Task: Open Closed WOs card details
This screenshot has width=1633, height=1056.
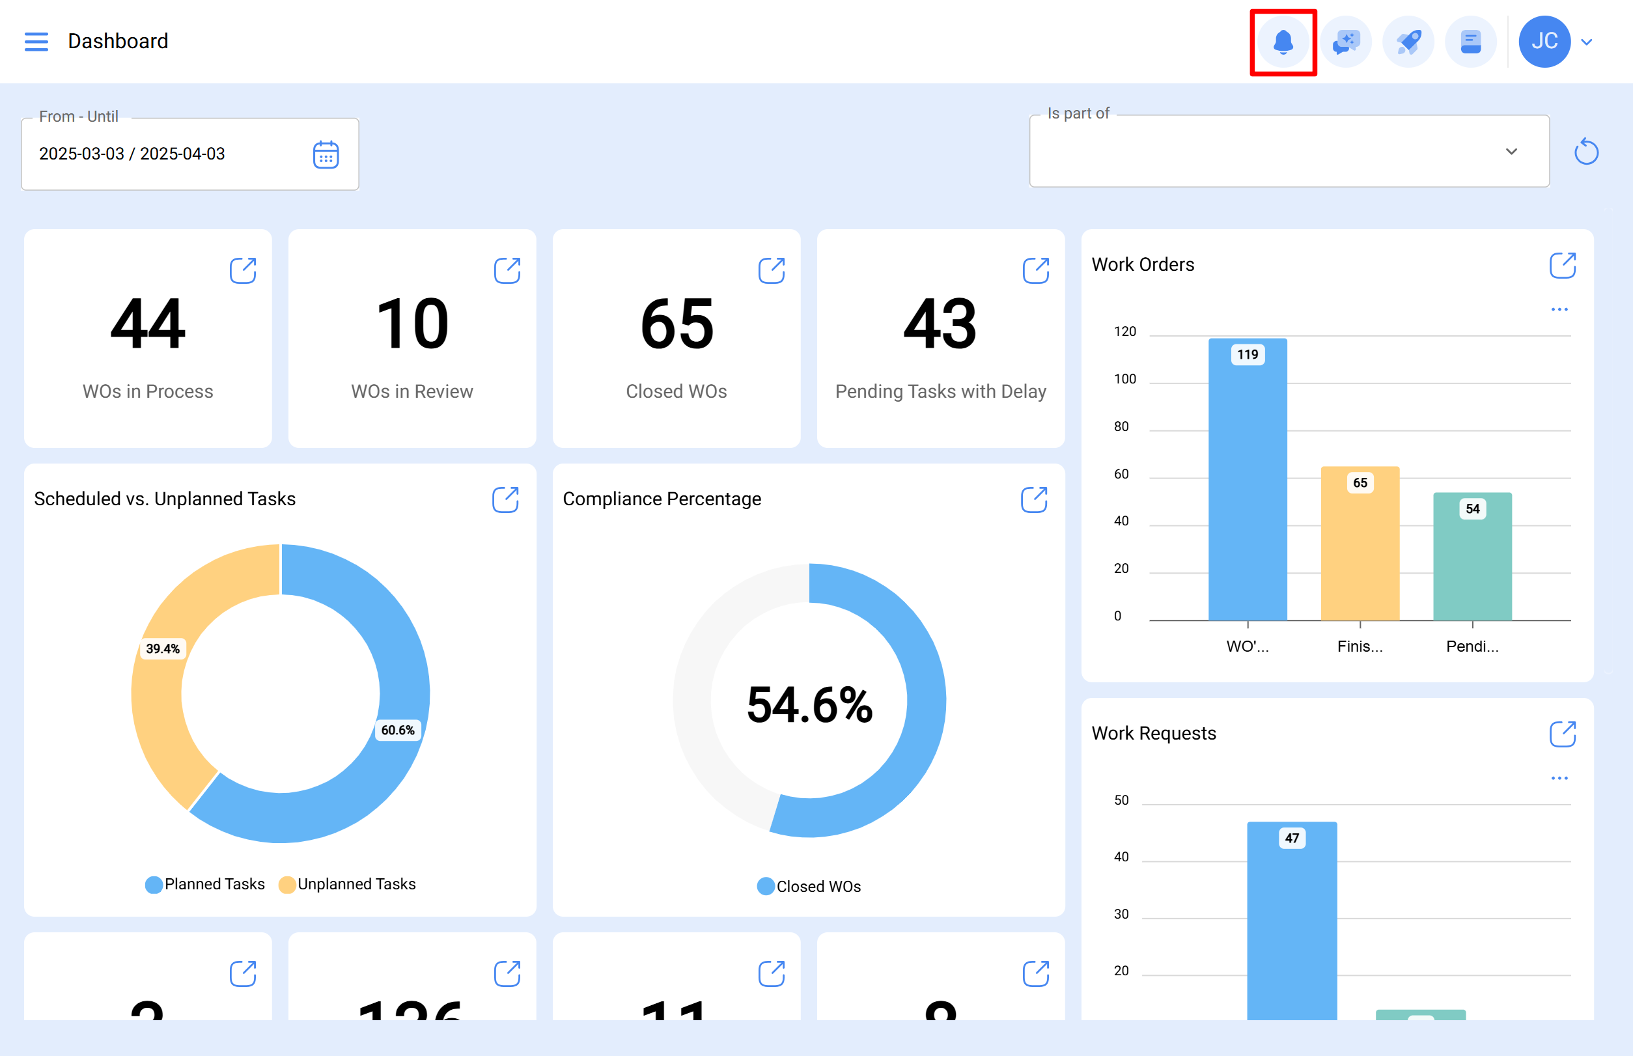Action: click(772, 271)
